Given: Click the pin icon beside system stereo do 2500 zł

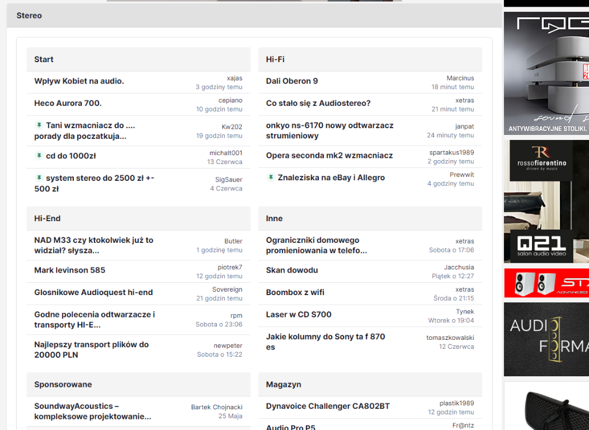Looking at the screenshot, I should [x=39, y=178].
